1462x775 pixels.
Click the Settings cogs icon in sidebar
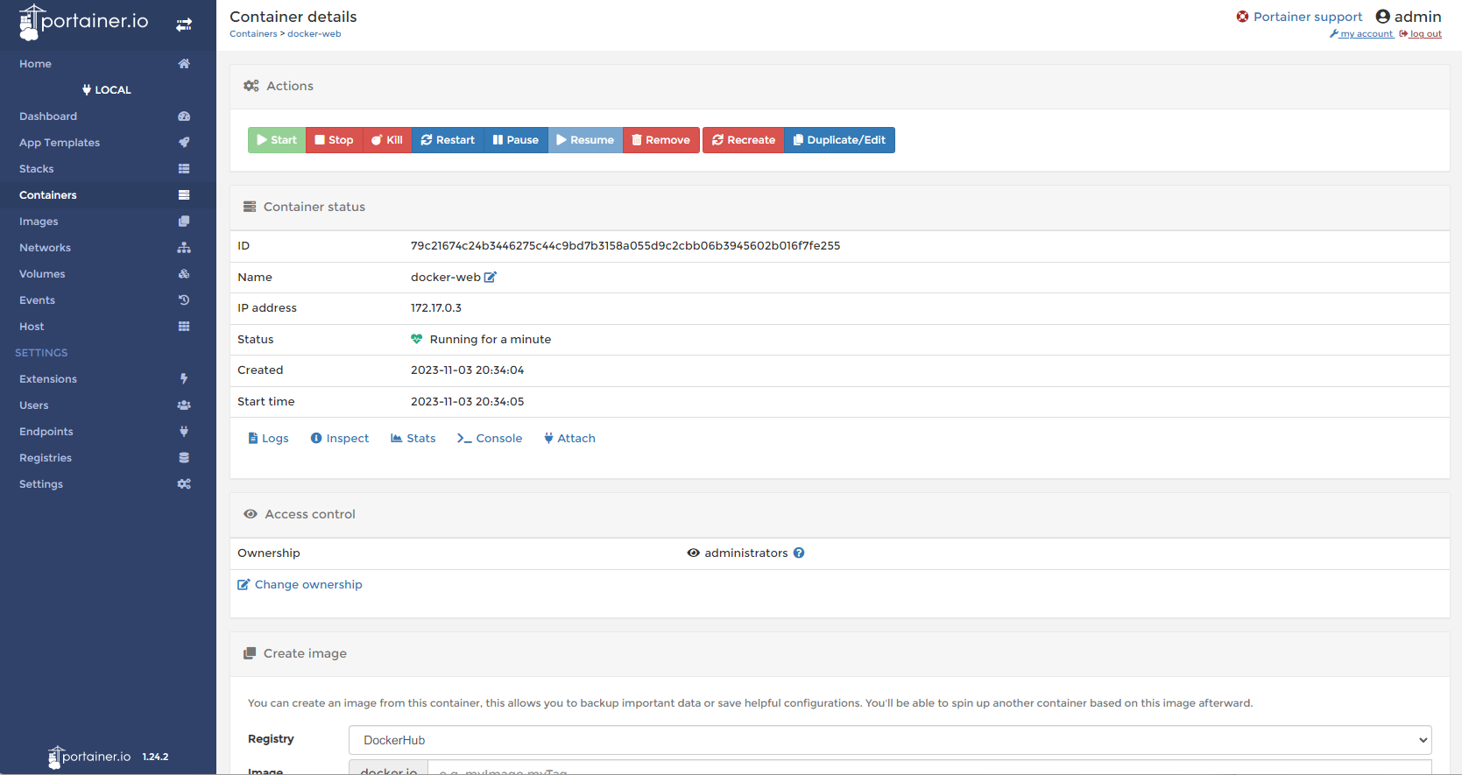184,484
